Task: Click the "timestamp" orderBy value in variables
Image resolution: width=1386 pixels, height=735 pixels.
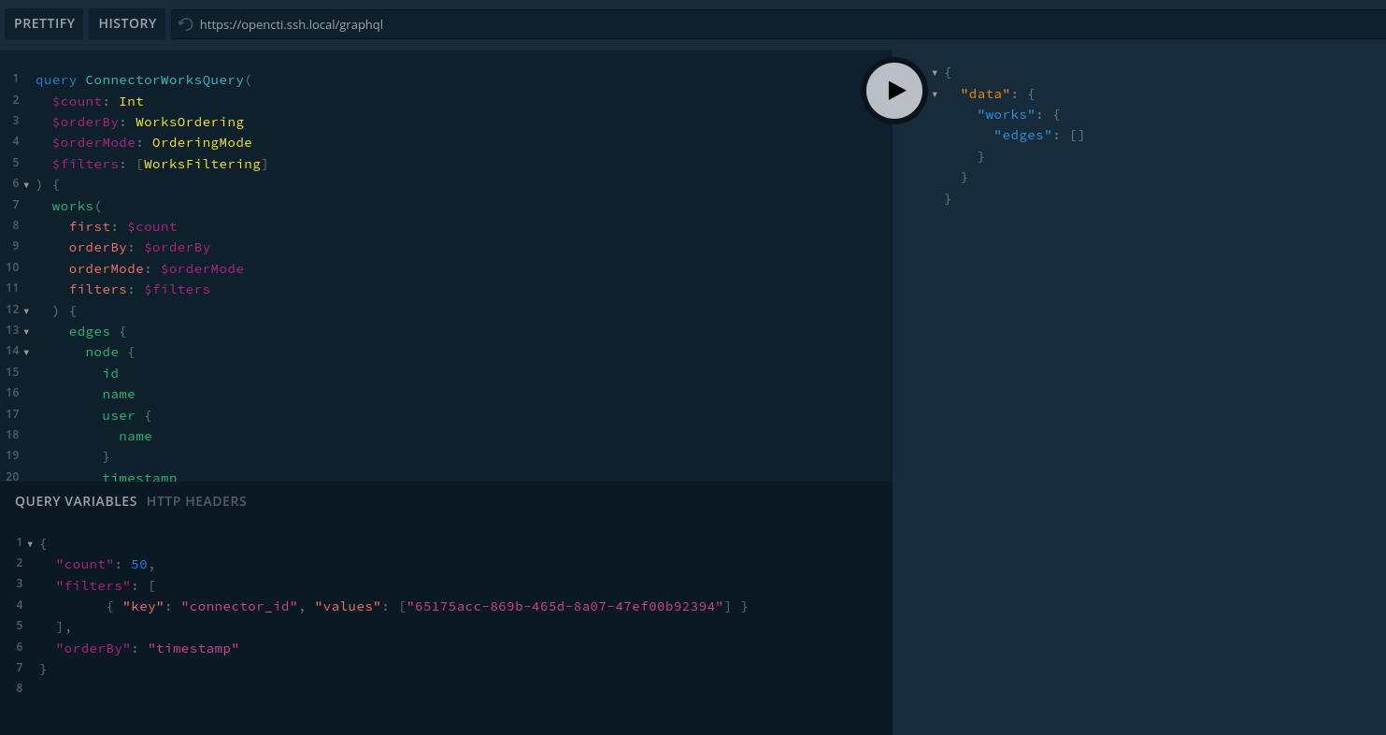Action: (193, 648)
